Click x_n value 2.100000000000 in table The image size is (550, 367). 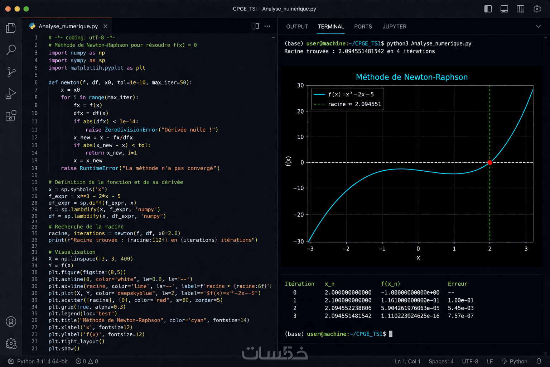point(348,300)
